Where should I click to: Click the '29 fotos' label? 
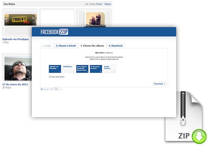[x=7, y=88]
